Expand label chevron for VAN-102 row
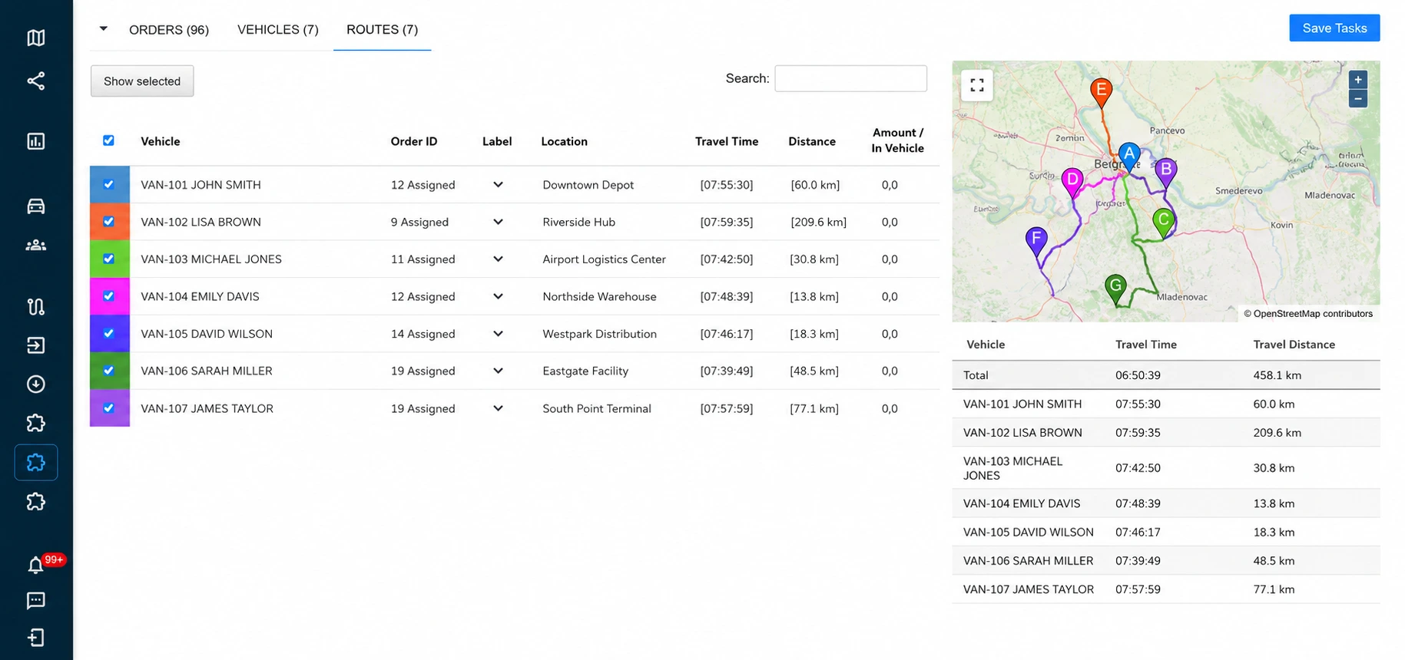The image size is (1405, 660). [498, 222]
